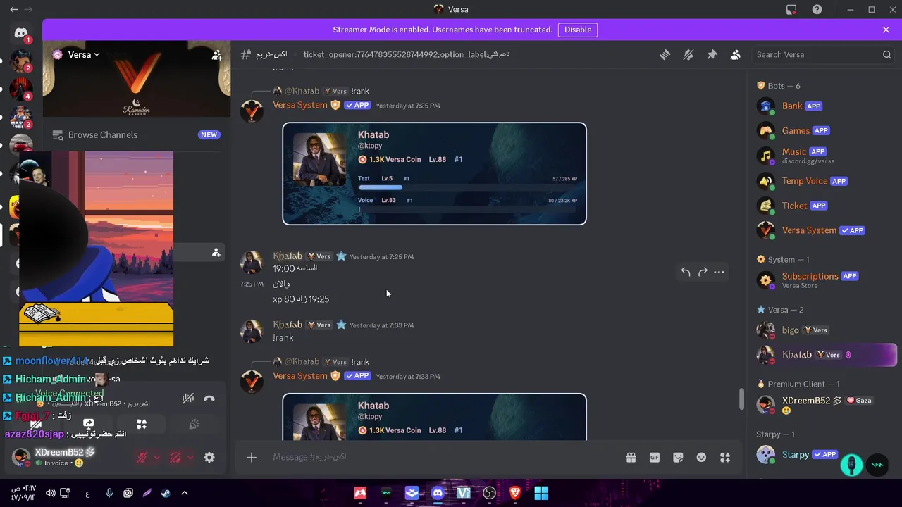Image resolution: width=902 pixels, height=507 pixels.
Task: Click Voice Connected status text
Action: pyautogui.click(x=69, y=394)
